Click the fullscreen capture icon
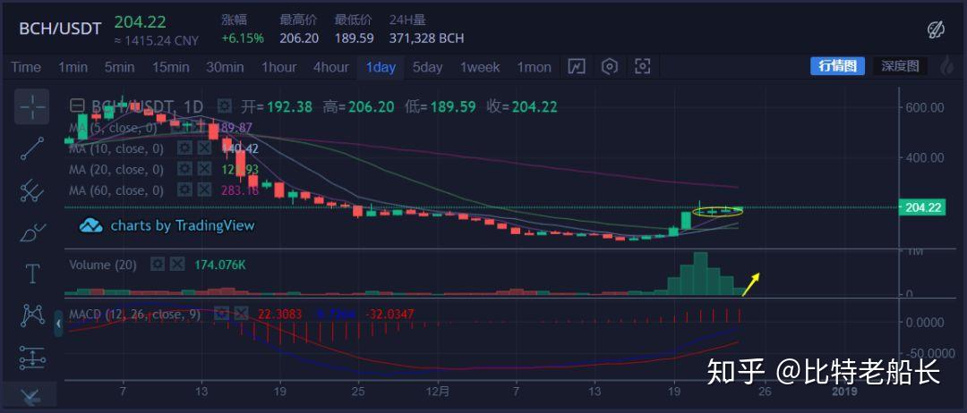Screen dimensions: 967x413 coord(642,66)
